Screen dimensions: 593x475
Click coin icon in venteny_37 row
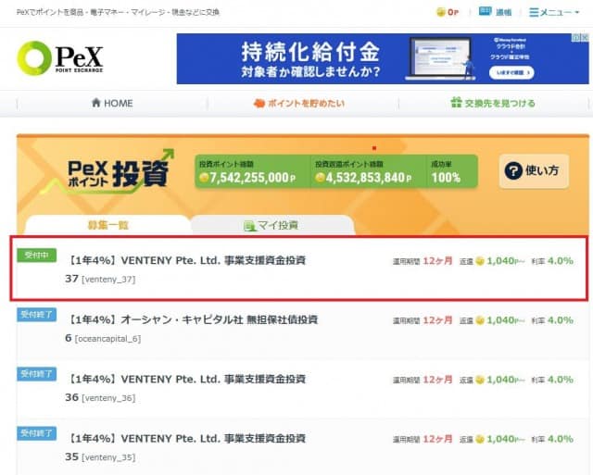pos(480,261)
